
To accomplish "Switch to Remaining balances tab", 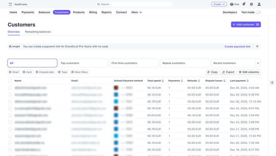I will tap(38, 32).
